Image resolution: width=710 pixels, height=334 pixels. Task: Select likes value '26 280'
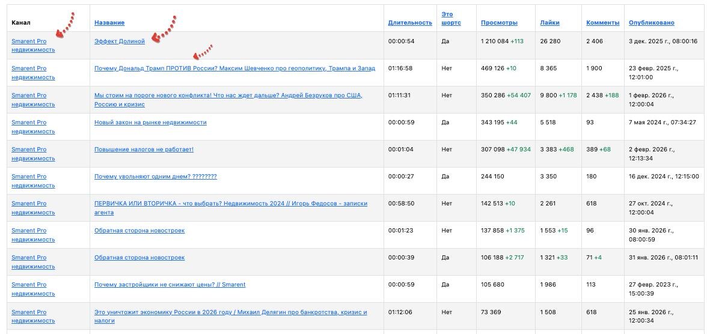coord(550,41)
